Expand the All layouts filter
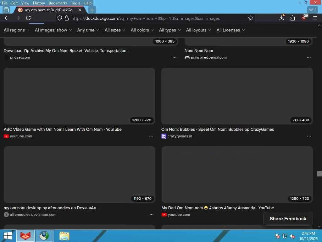This screenshot has width=322, height=242. click(x=198, y=30)
